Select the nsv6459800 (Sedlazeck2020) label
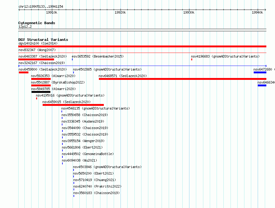Image resolution: width=275 pixels, height=208 pixels. pos(43,69)
